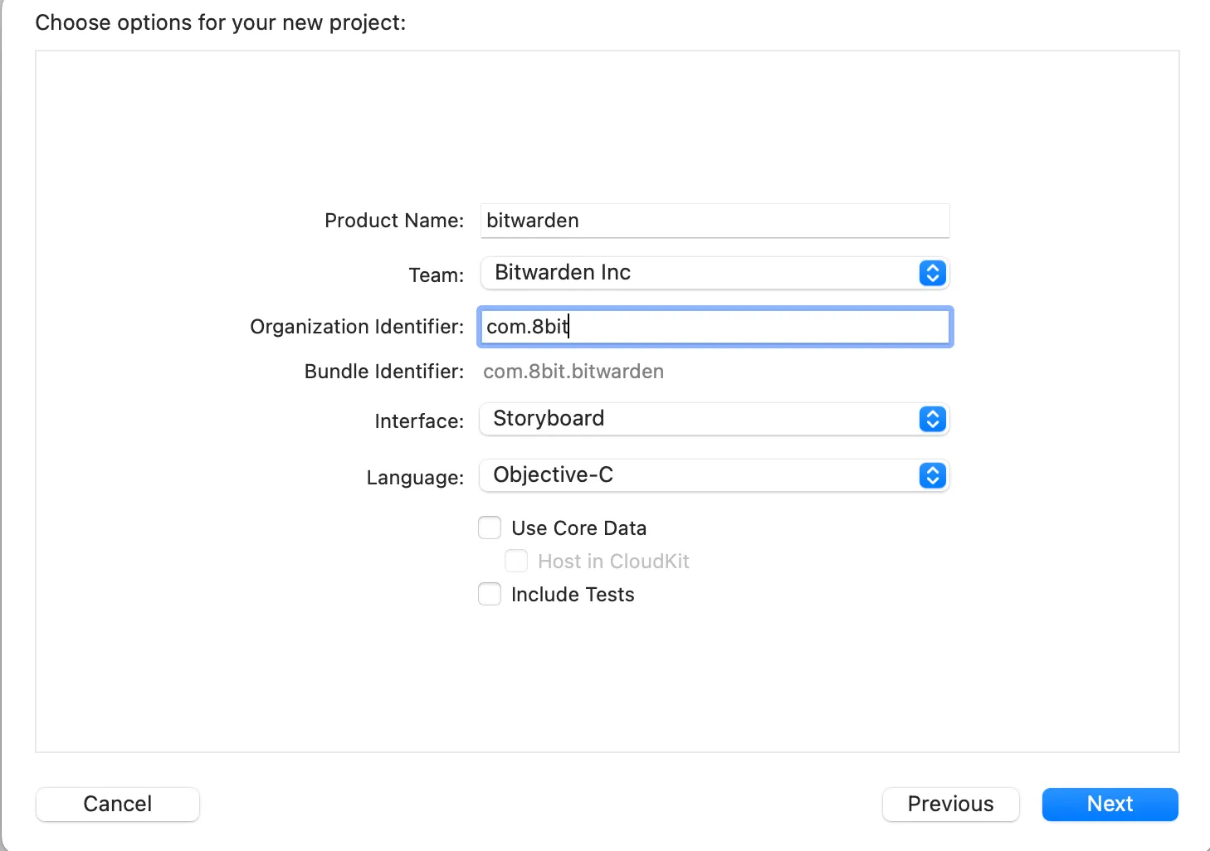Viewport: 1210px width, 851px height.
Task: Click the Product Name text field
Action: 714,221
